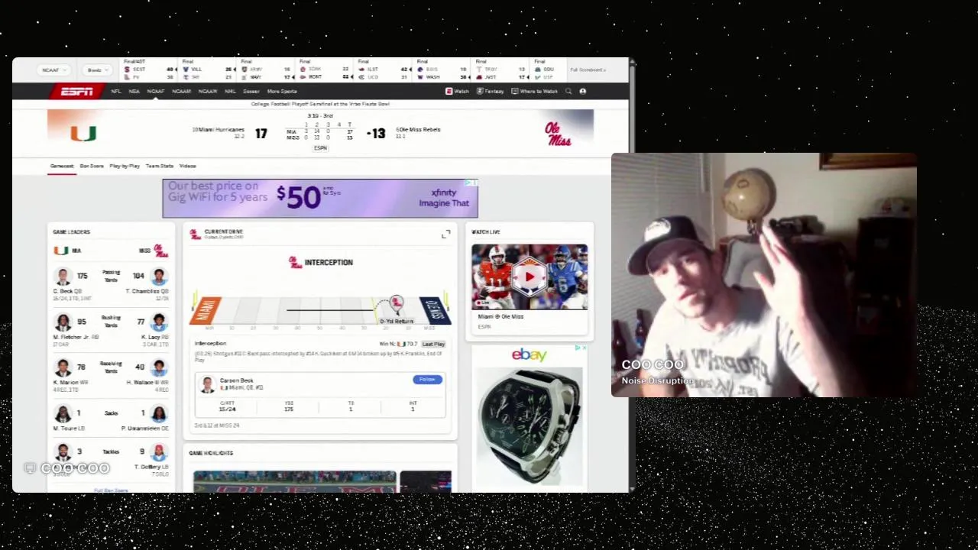Click the browser vertical scrollbar
This screenshot has width=978, height=550.
click(x=632, y=275)
